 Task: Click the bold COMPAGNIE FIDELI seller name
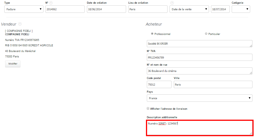[x=17, y=34]
